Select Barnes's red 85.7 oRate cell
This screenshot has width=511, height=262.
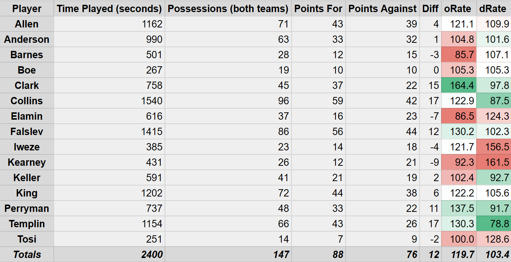[459, 55]
